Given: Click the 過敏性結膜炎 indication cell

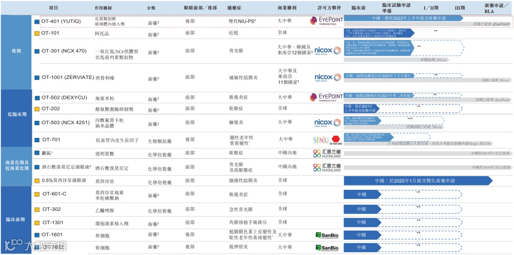Looking at the screenshot, I should pyautogui.click(x=243, y=78).
